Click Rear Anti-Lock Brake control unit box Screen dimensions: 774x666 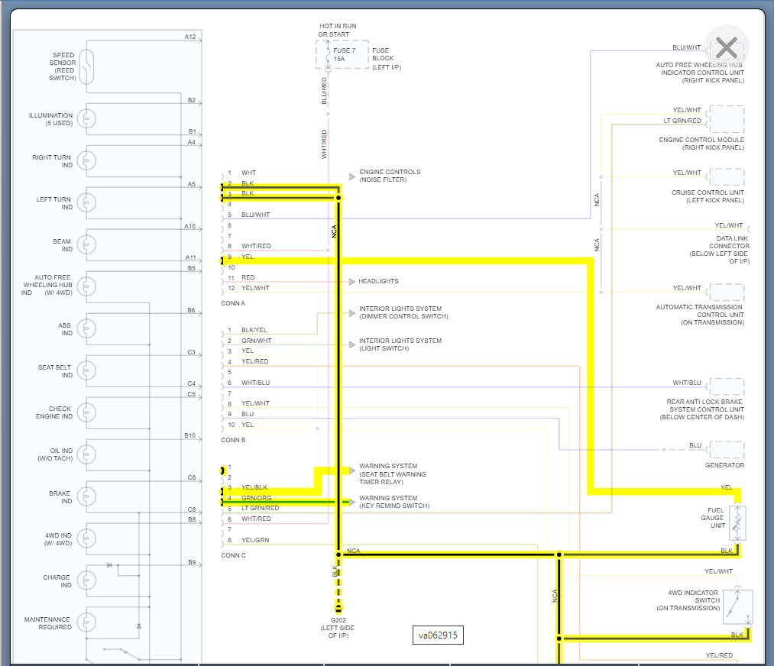[x=727, y=386]
